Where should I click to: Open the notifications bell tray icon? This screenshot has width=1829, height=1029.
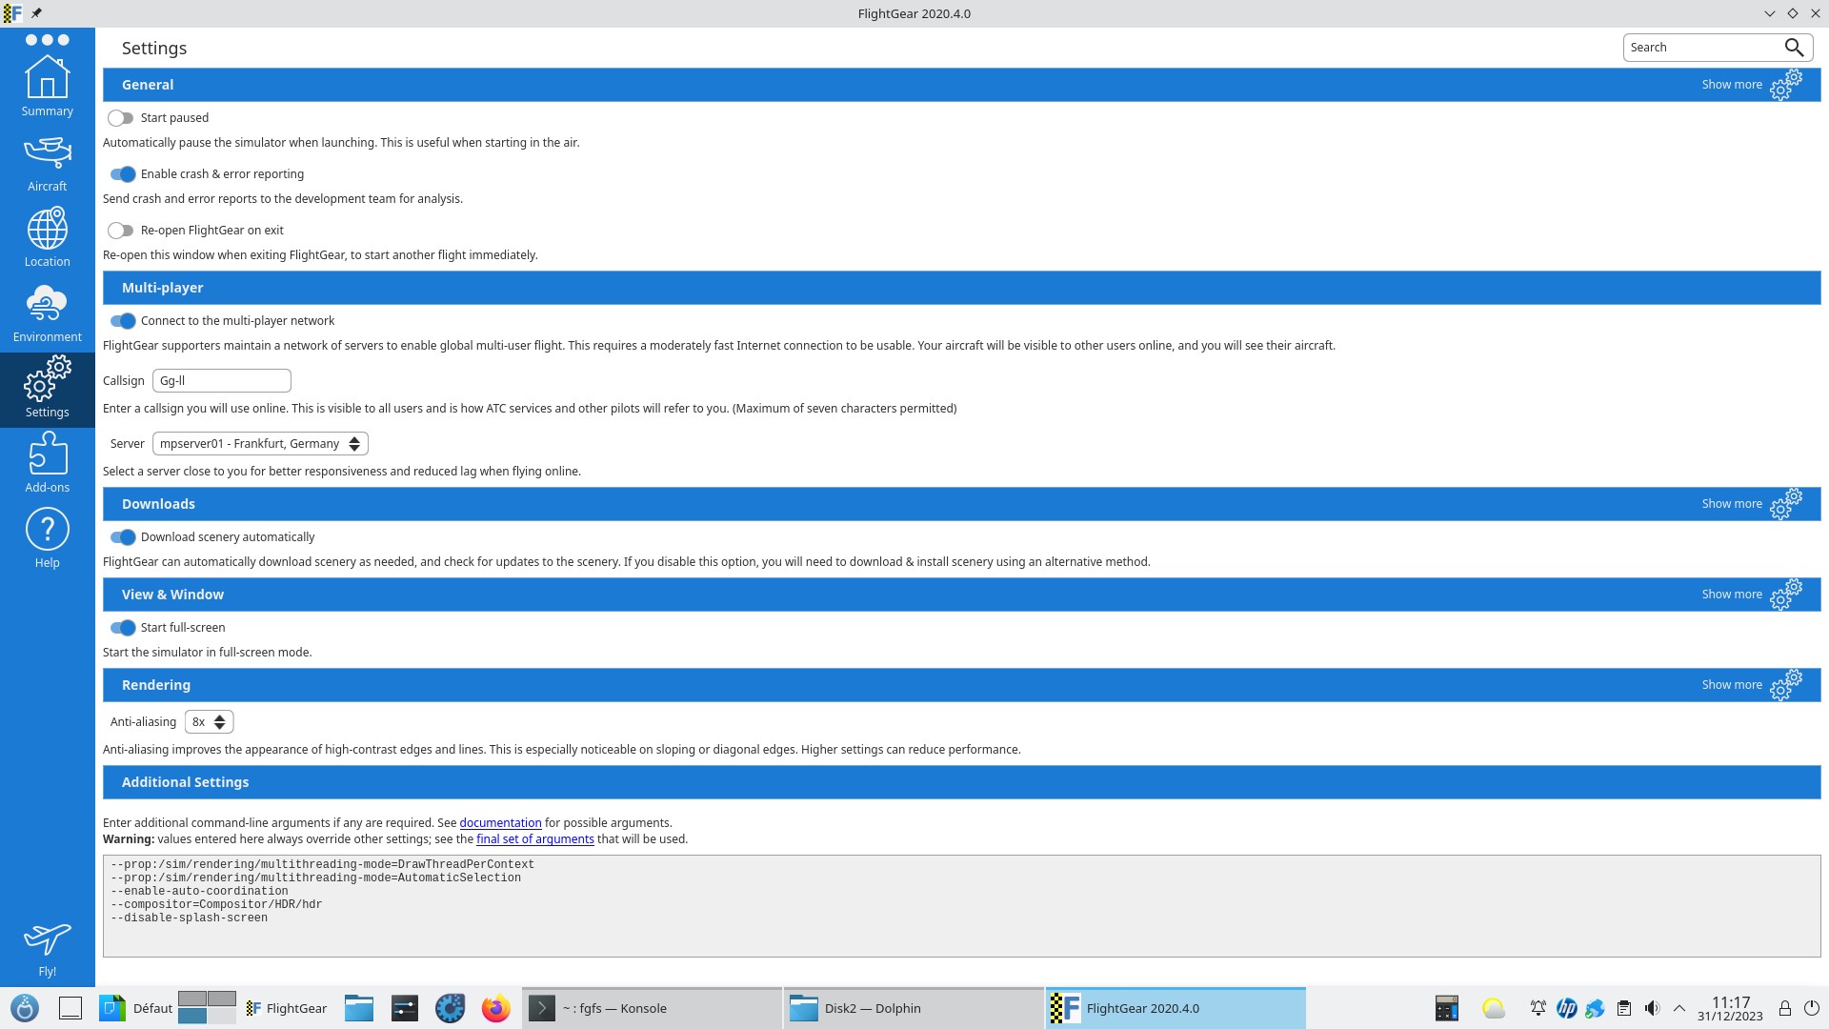click(1538, 1008)
